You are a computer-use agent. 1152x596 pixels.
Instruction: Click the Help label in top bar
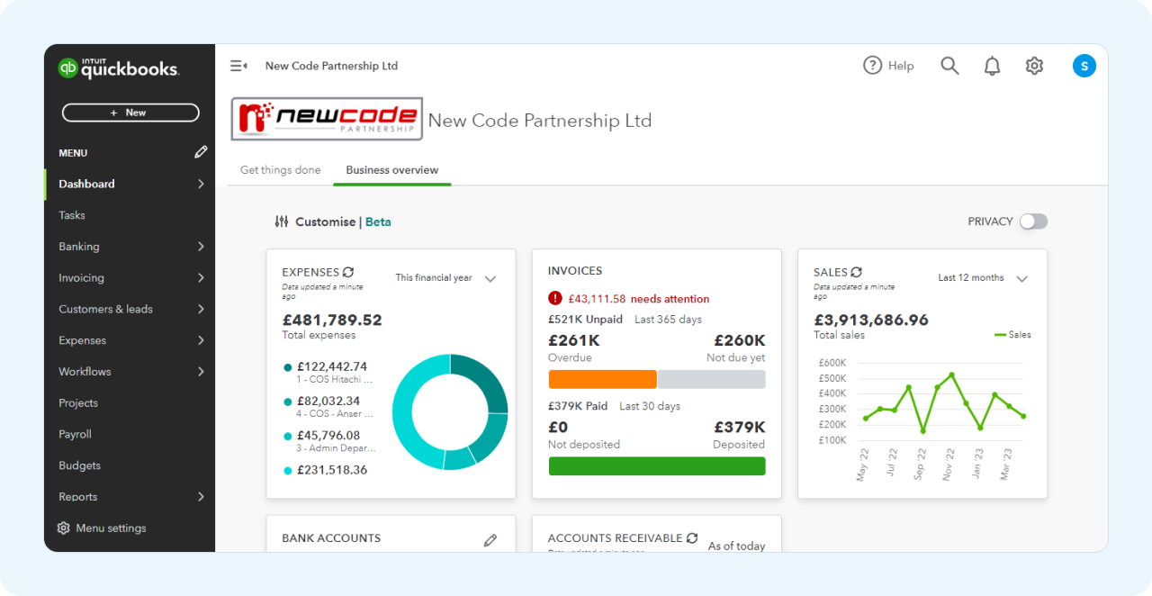point(901,66)
